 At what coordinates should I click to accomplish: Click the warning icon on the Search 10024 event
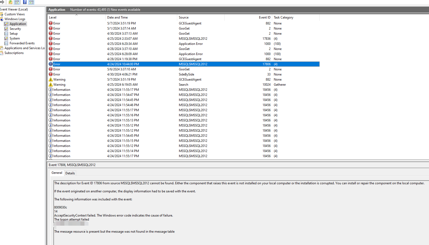click(51, 84)
